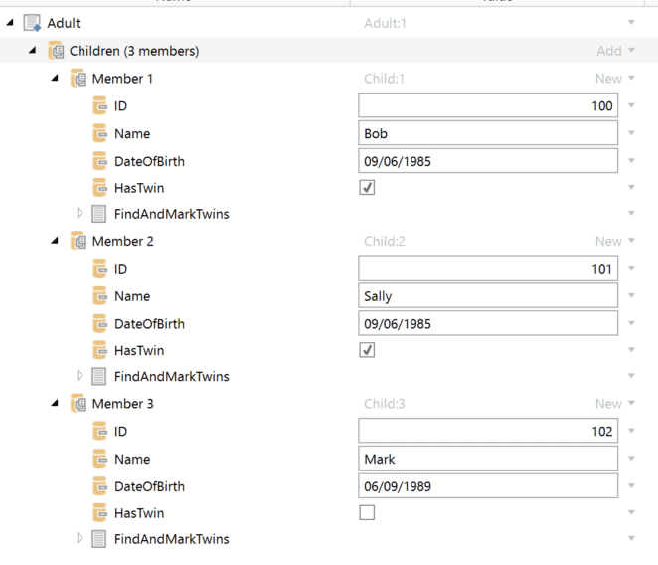This screenshot has width=658, height=565.
Task: Click Member 3 DateOfBirth property icon
Action: pyautogui.click(x=100, y=486)
